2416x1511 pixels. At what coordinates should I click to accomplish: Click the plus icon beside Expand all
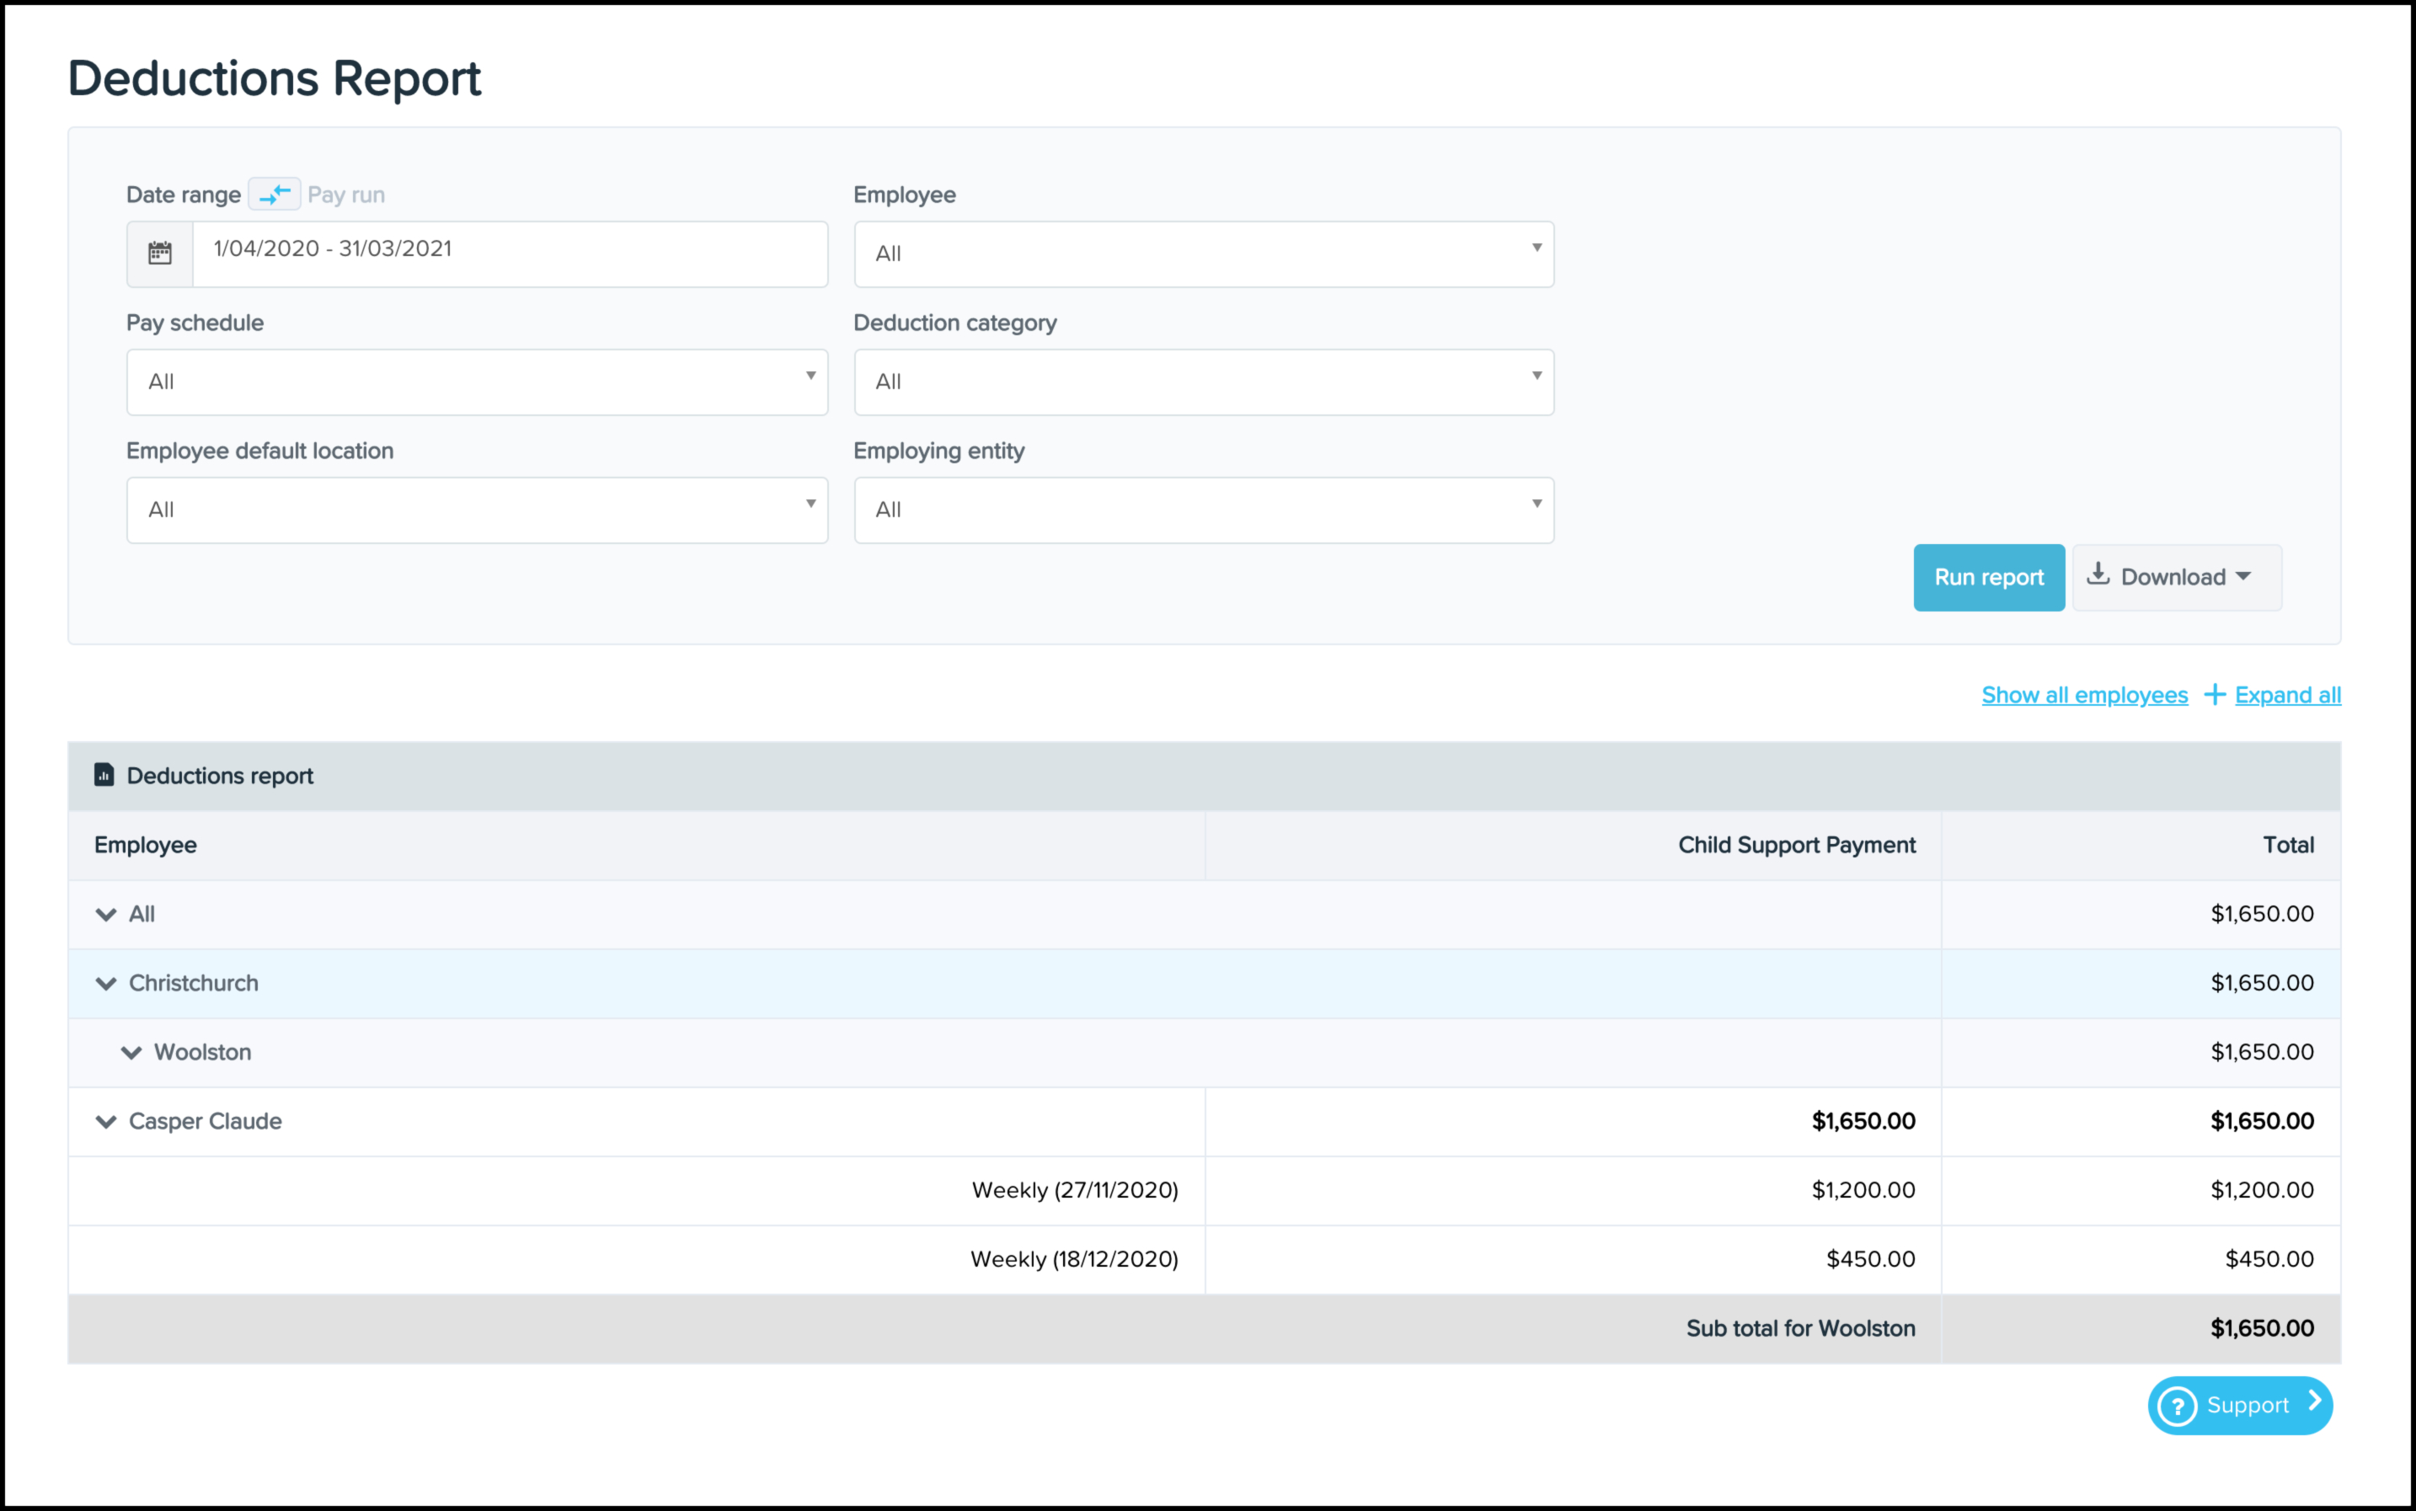pos(2214,695)
